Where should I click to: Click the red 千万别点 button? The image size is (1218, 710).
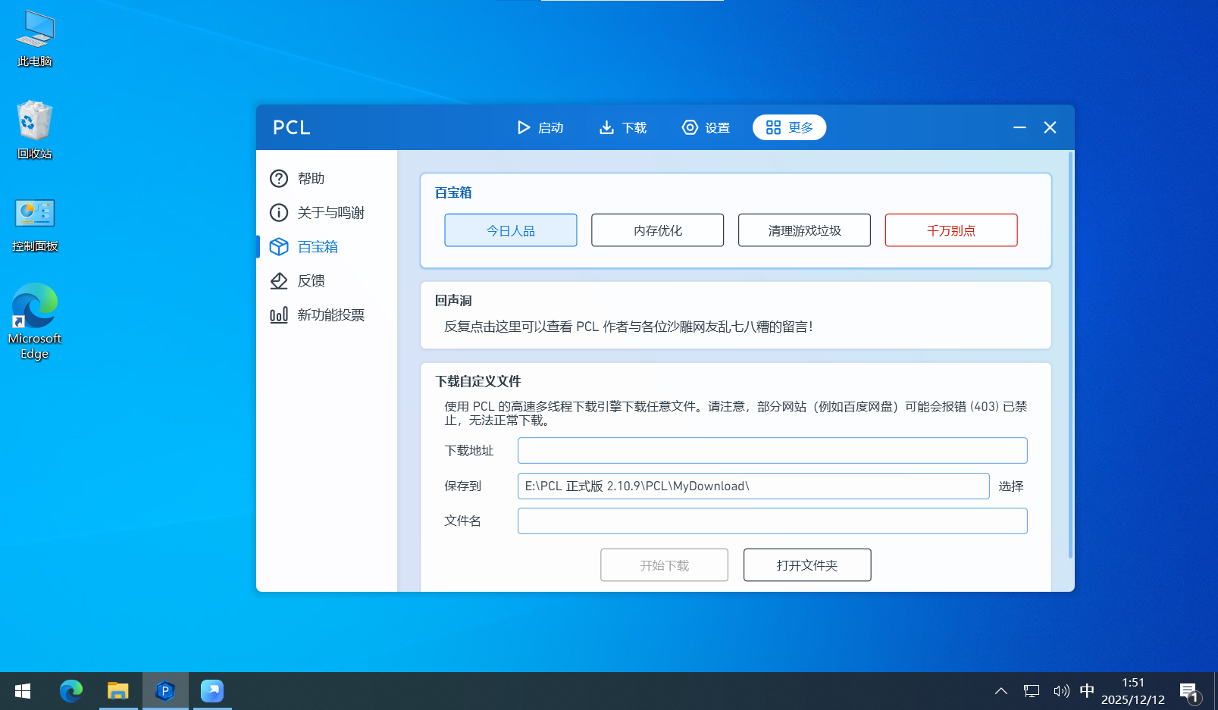click(x=950, y=230)
